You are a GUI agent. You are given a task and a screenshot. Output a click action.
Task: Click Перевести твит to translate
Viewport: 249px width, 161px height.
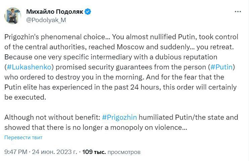point(23,138)
